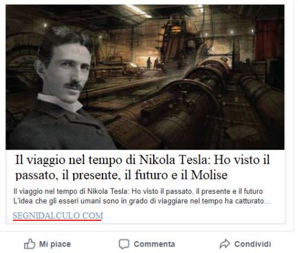Like the post via Mi piace label
298x253 pixels.
coord(55,244)
